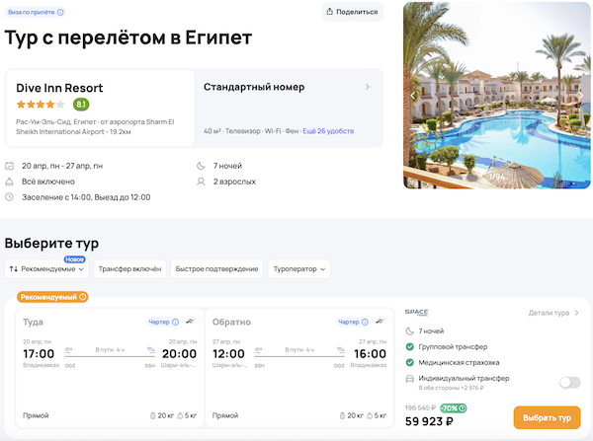Click the info icon beside Виза по прилёте
The image size is (593, 441).
60,13
